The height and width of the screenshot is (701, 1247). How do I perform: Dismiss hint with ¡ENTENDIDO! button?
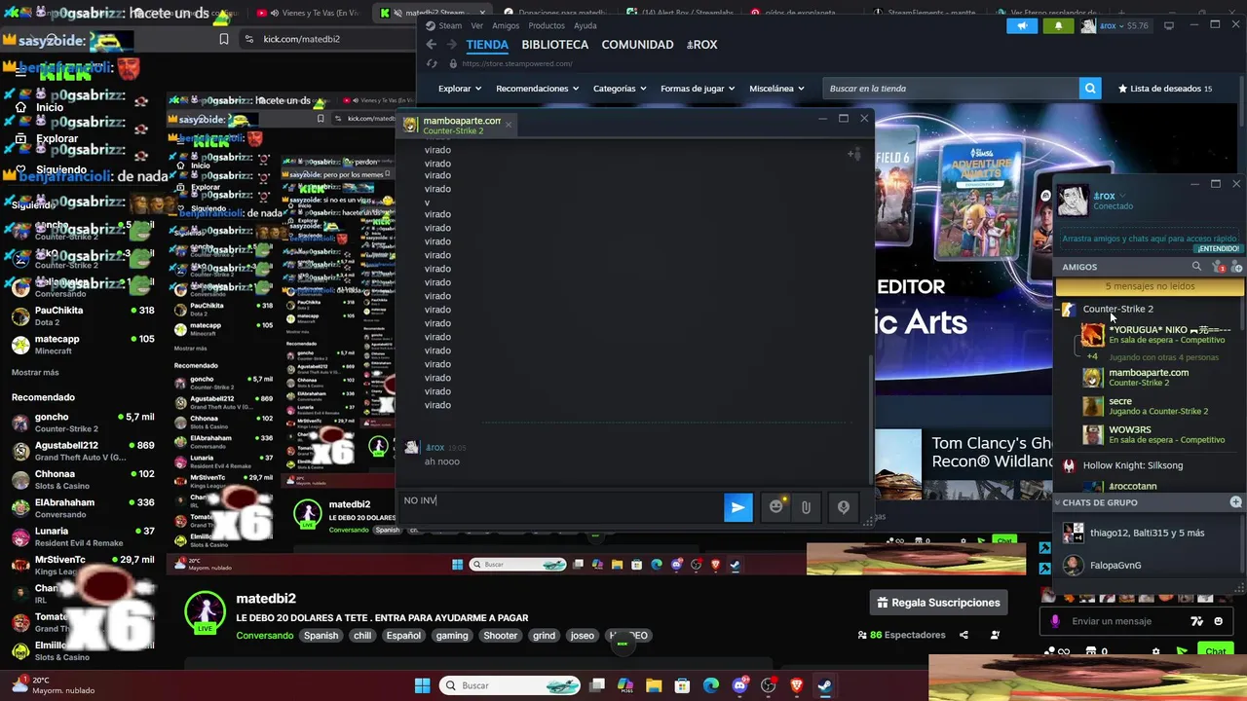click(1218, 248)
